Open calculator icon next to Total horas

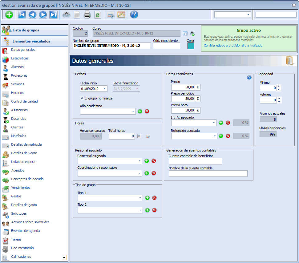(139, 136)
